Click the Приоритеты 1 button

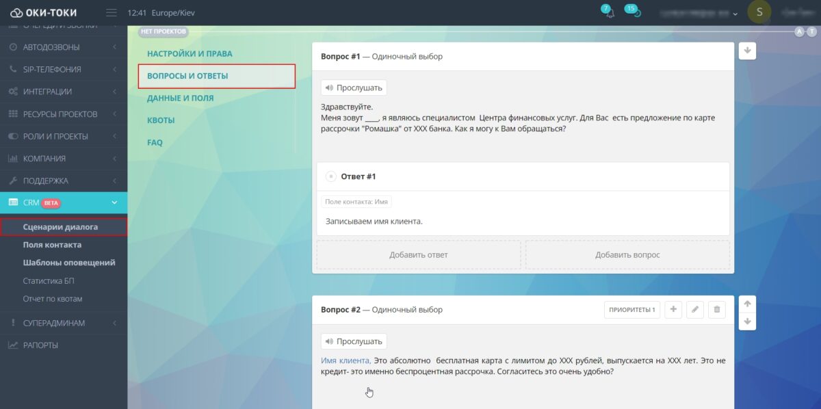pos(632,310)
